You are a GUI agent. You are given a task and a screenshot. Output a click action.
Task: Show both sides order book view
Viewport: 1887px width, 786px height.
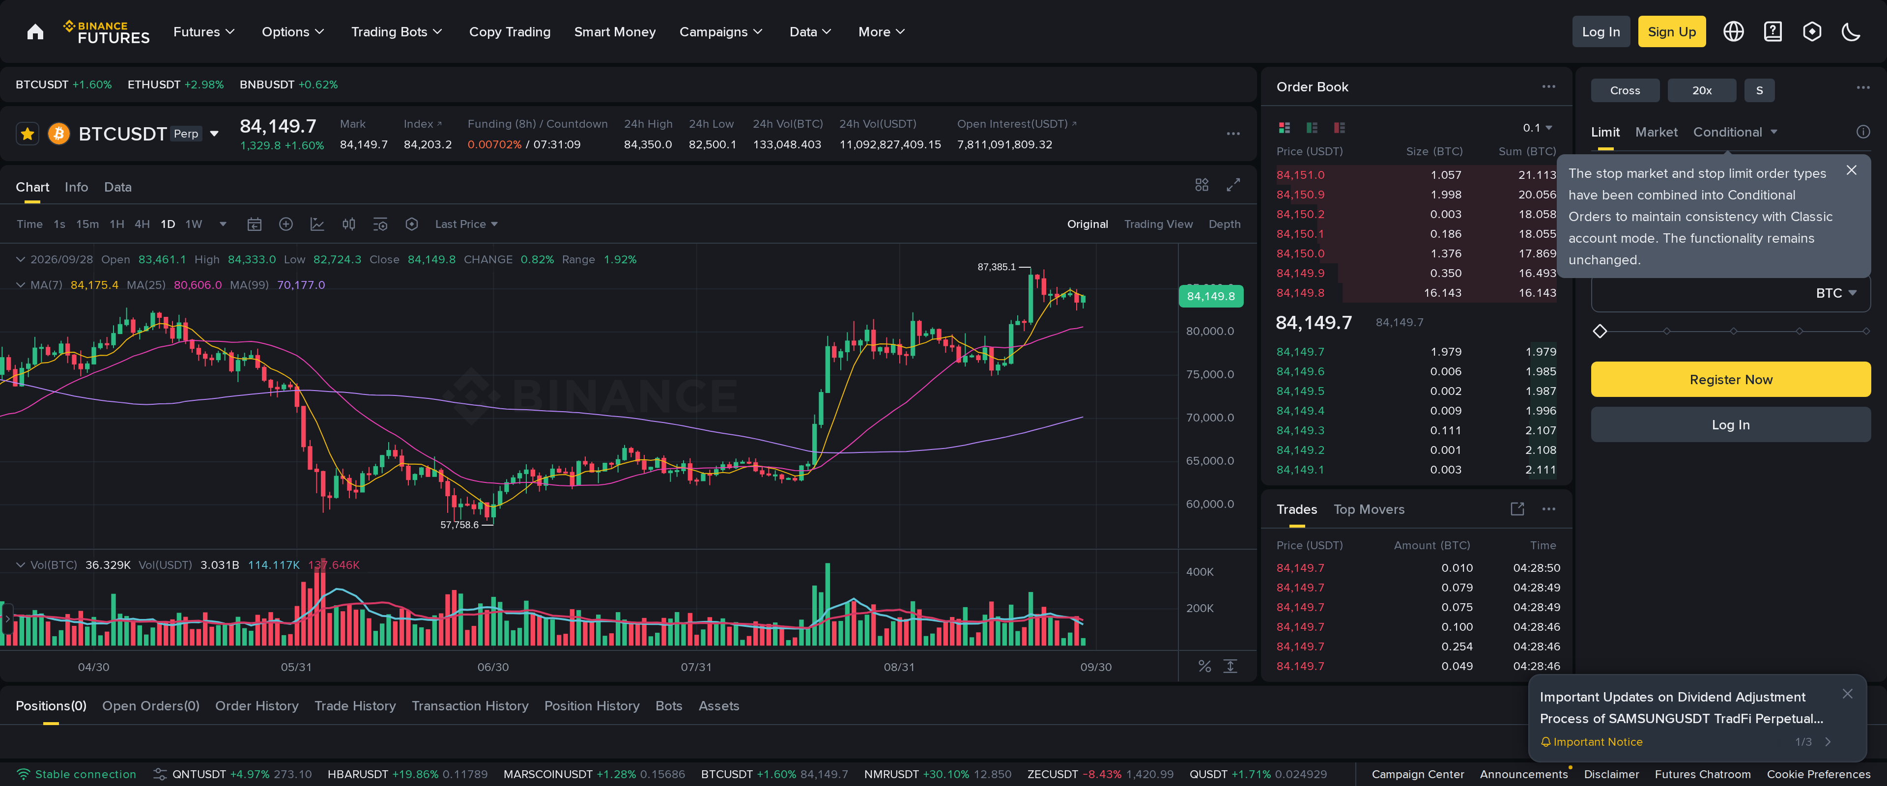pyautogui.click(x=1284, y=127)
